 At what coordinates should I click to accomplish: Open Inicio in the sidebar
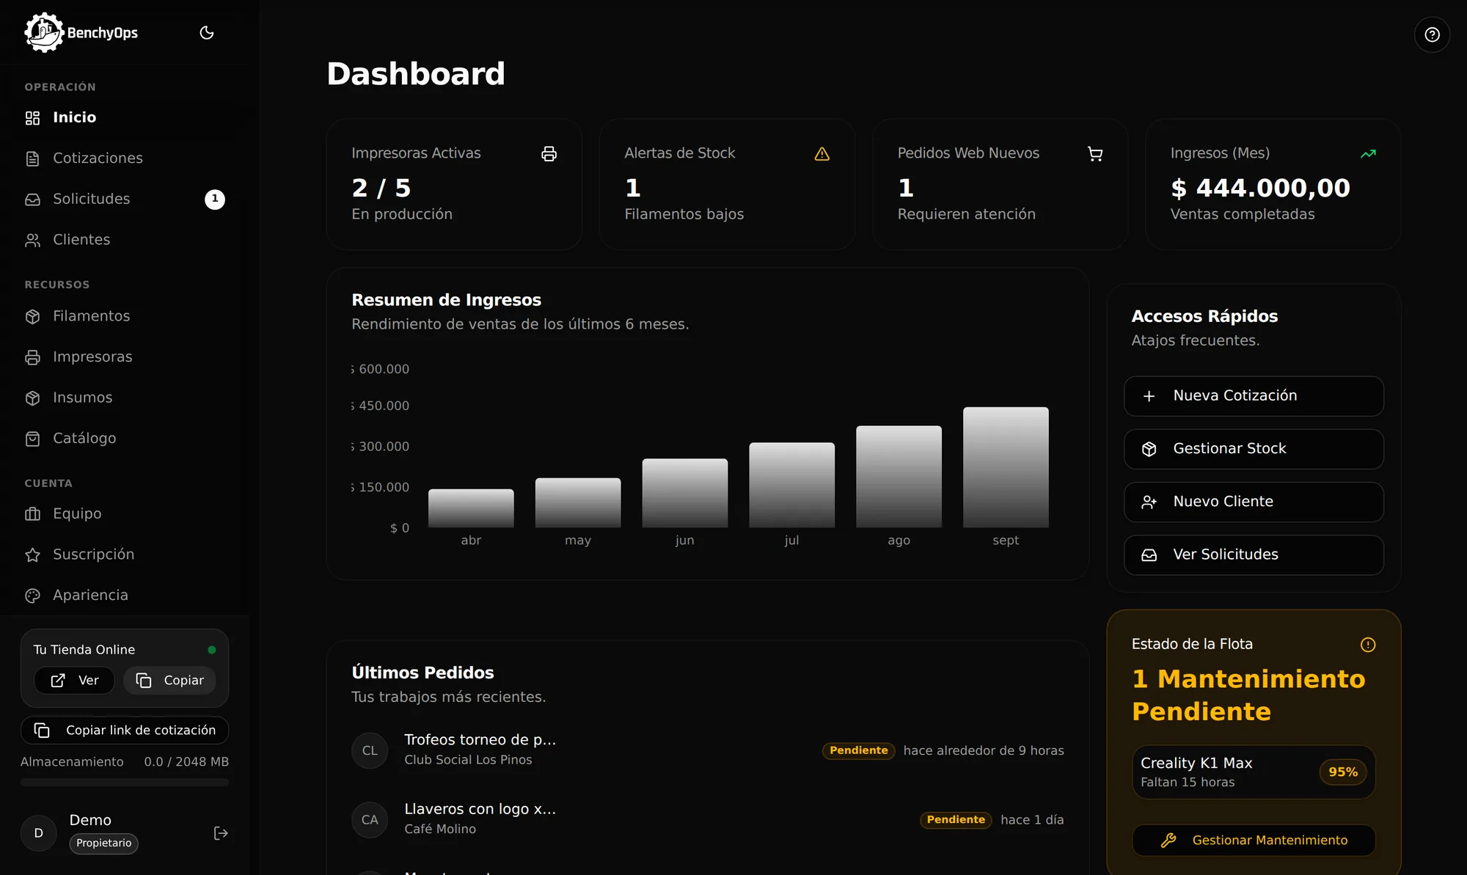(125, 117)
